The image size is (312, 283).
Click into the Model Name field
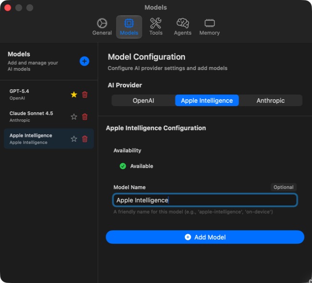point(205,200)
